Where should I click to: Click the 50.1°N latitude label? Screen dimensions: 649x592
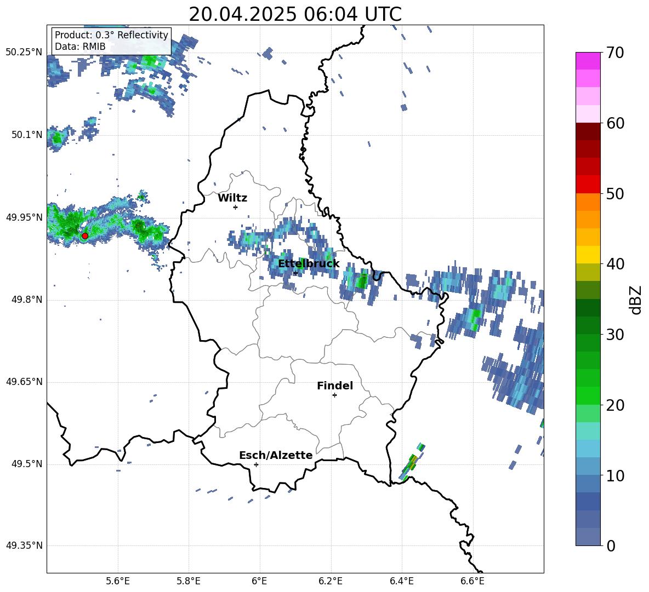coord(26,135)
